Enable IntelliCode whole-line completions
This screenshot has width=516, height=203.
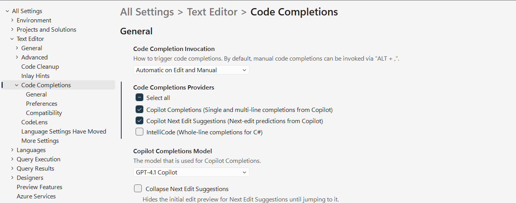(x=139, y=132)
